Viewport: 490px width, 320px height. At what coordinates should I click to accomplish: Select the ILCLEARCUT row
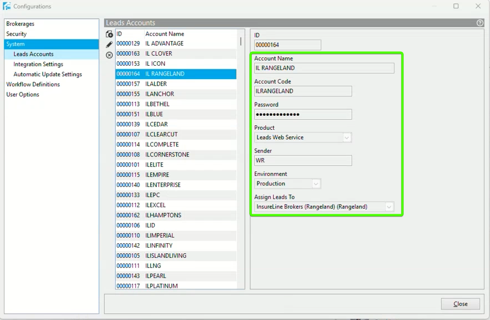point(176,134)
